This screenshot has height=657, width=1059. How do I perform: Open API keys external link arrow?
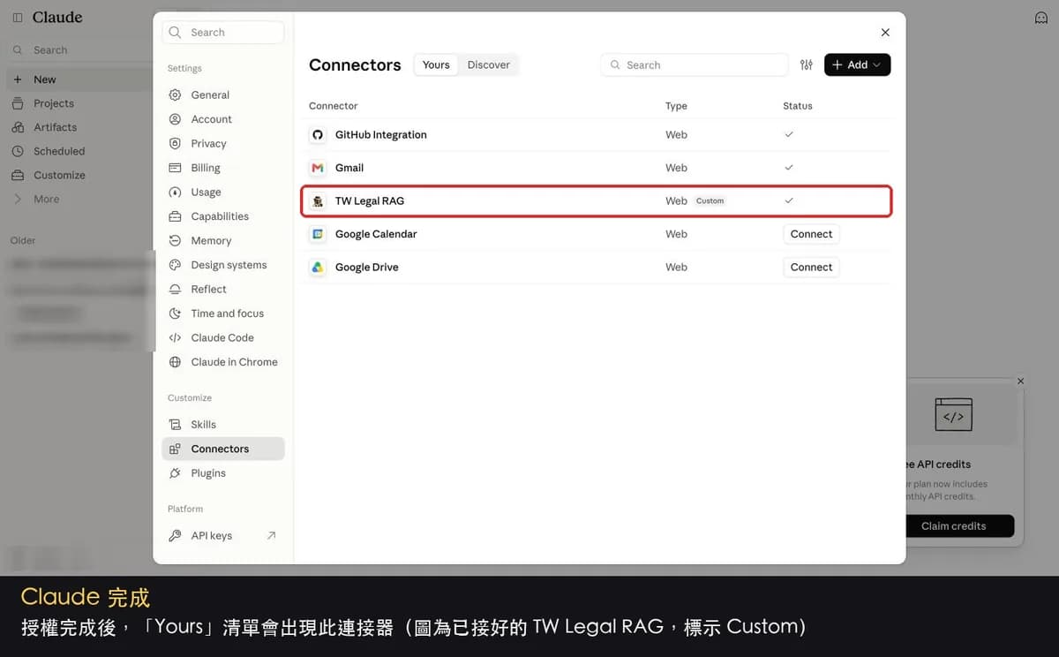tap(271, 535)
